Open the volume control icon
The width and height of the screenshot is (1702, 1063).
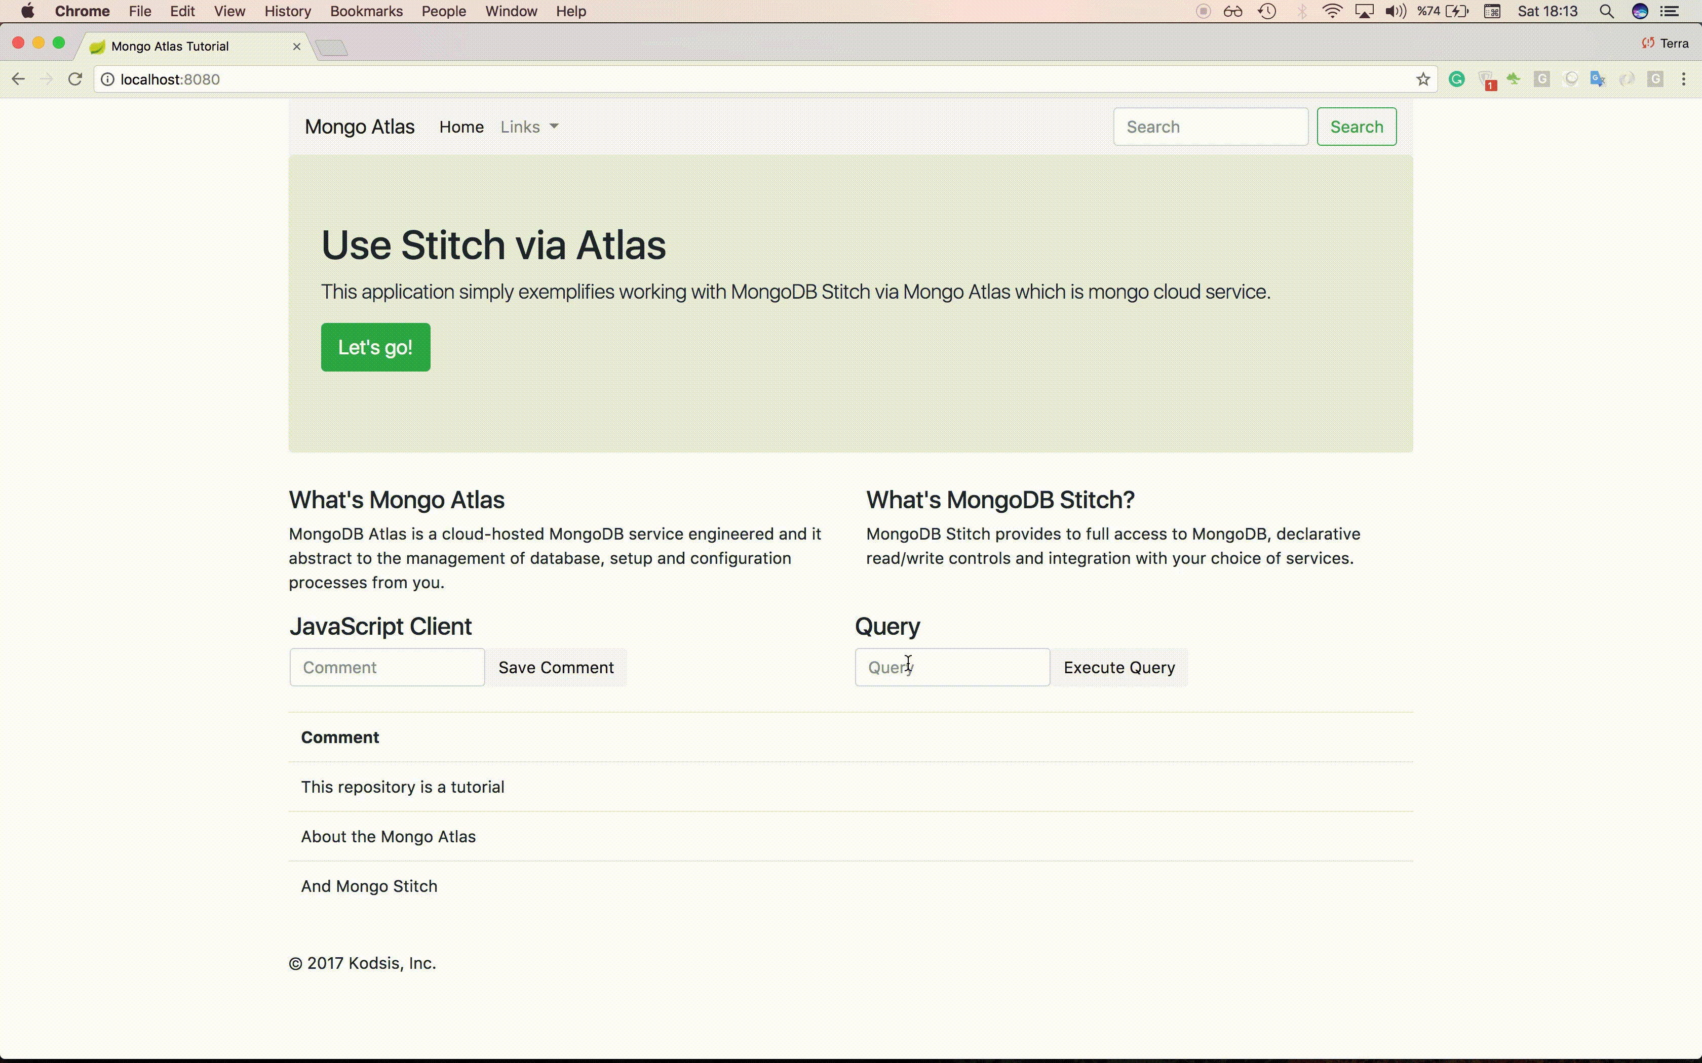coord(1395,11)
